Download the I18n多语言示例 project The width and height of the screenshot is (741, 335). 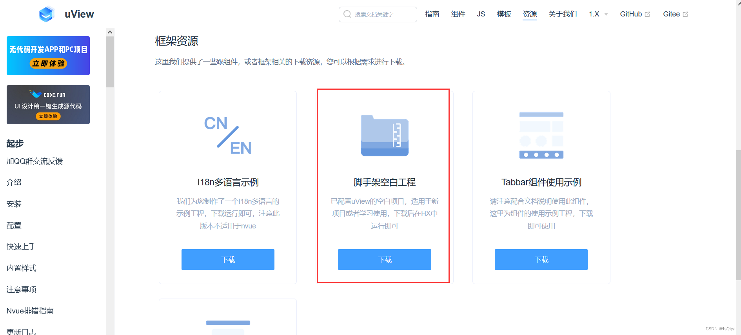(x=228, y=259)
